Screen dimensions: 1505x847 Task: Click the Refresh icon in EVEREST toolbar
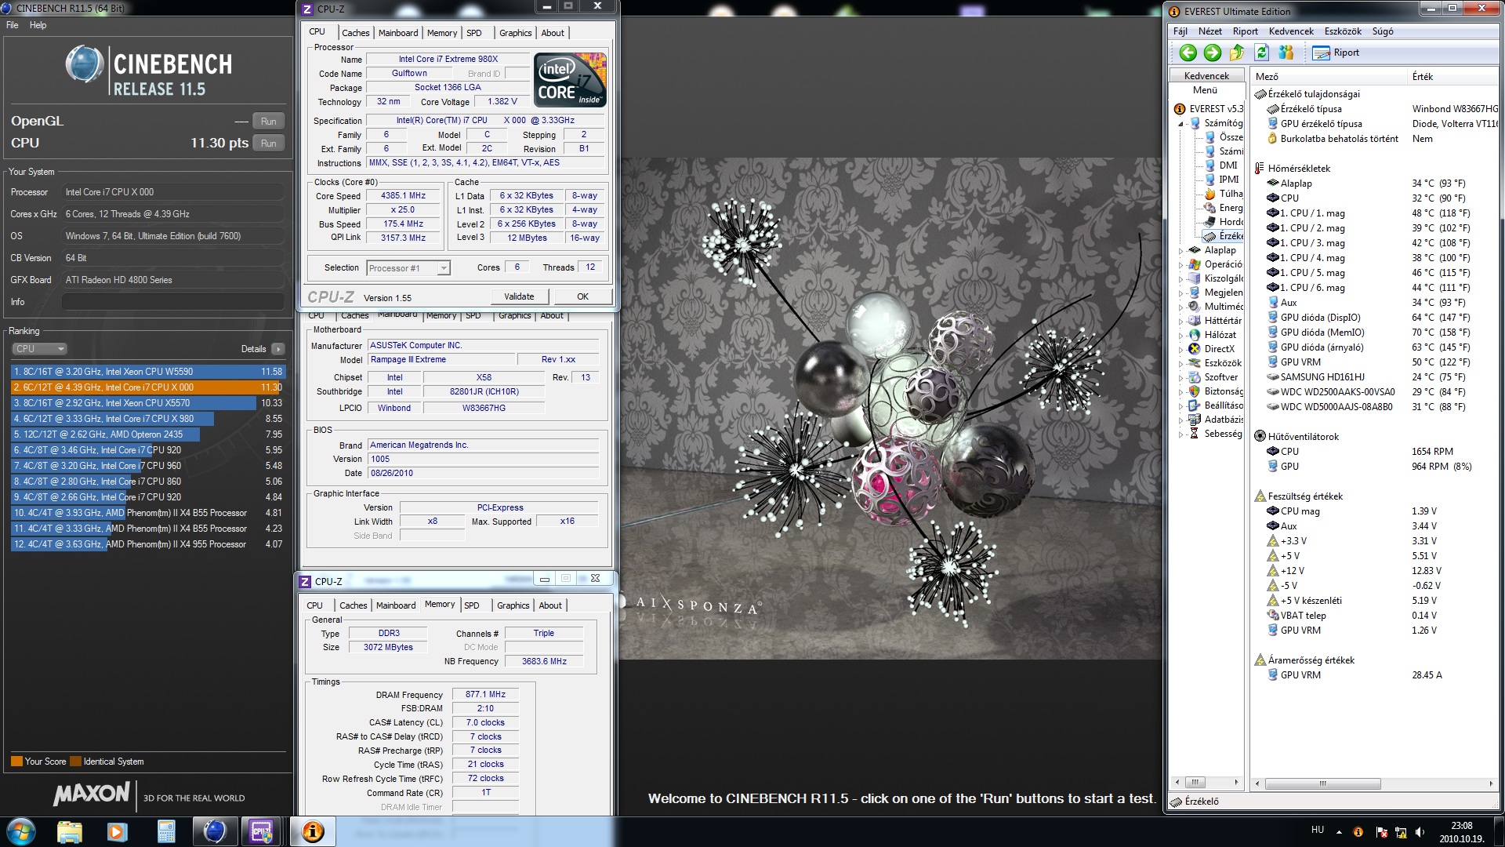click(1261, 53)
